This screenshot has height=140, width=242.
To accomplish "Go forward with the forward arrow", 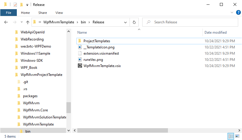I will (x=15, y=22).
